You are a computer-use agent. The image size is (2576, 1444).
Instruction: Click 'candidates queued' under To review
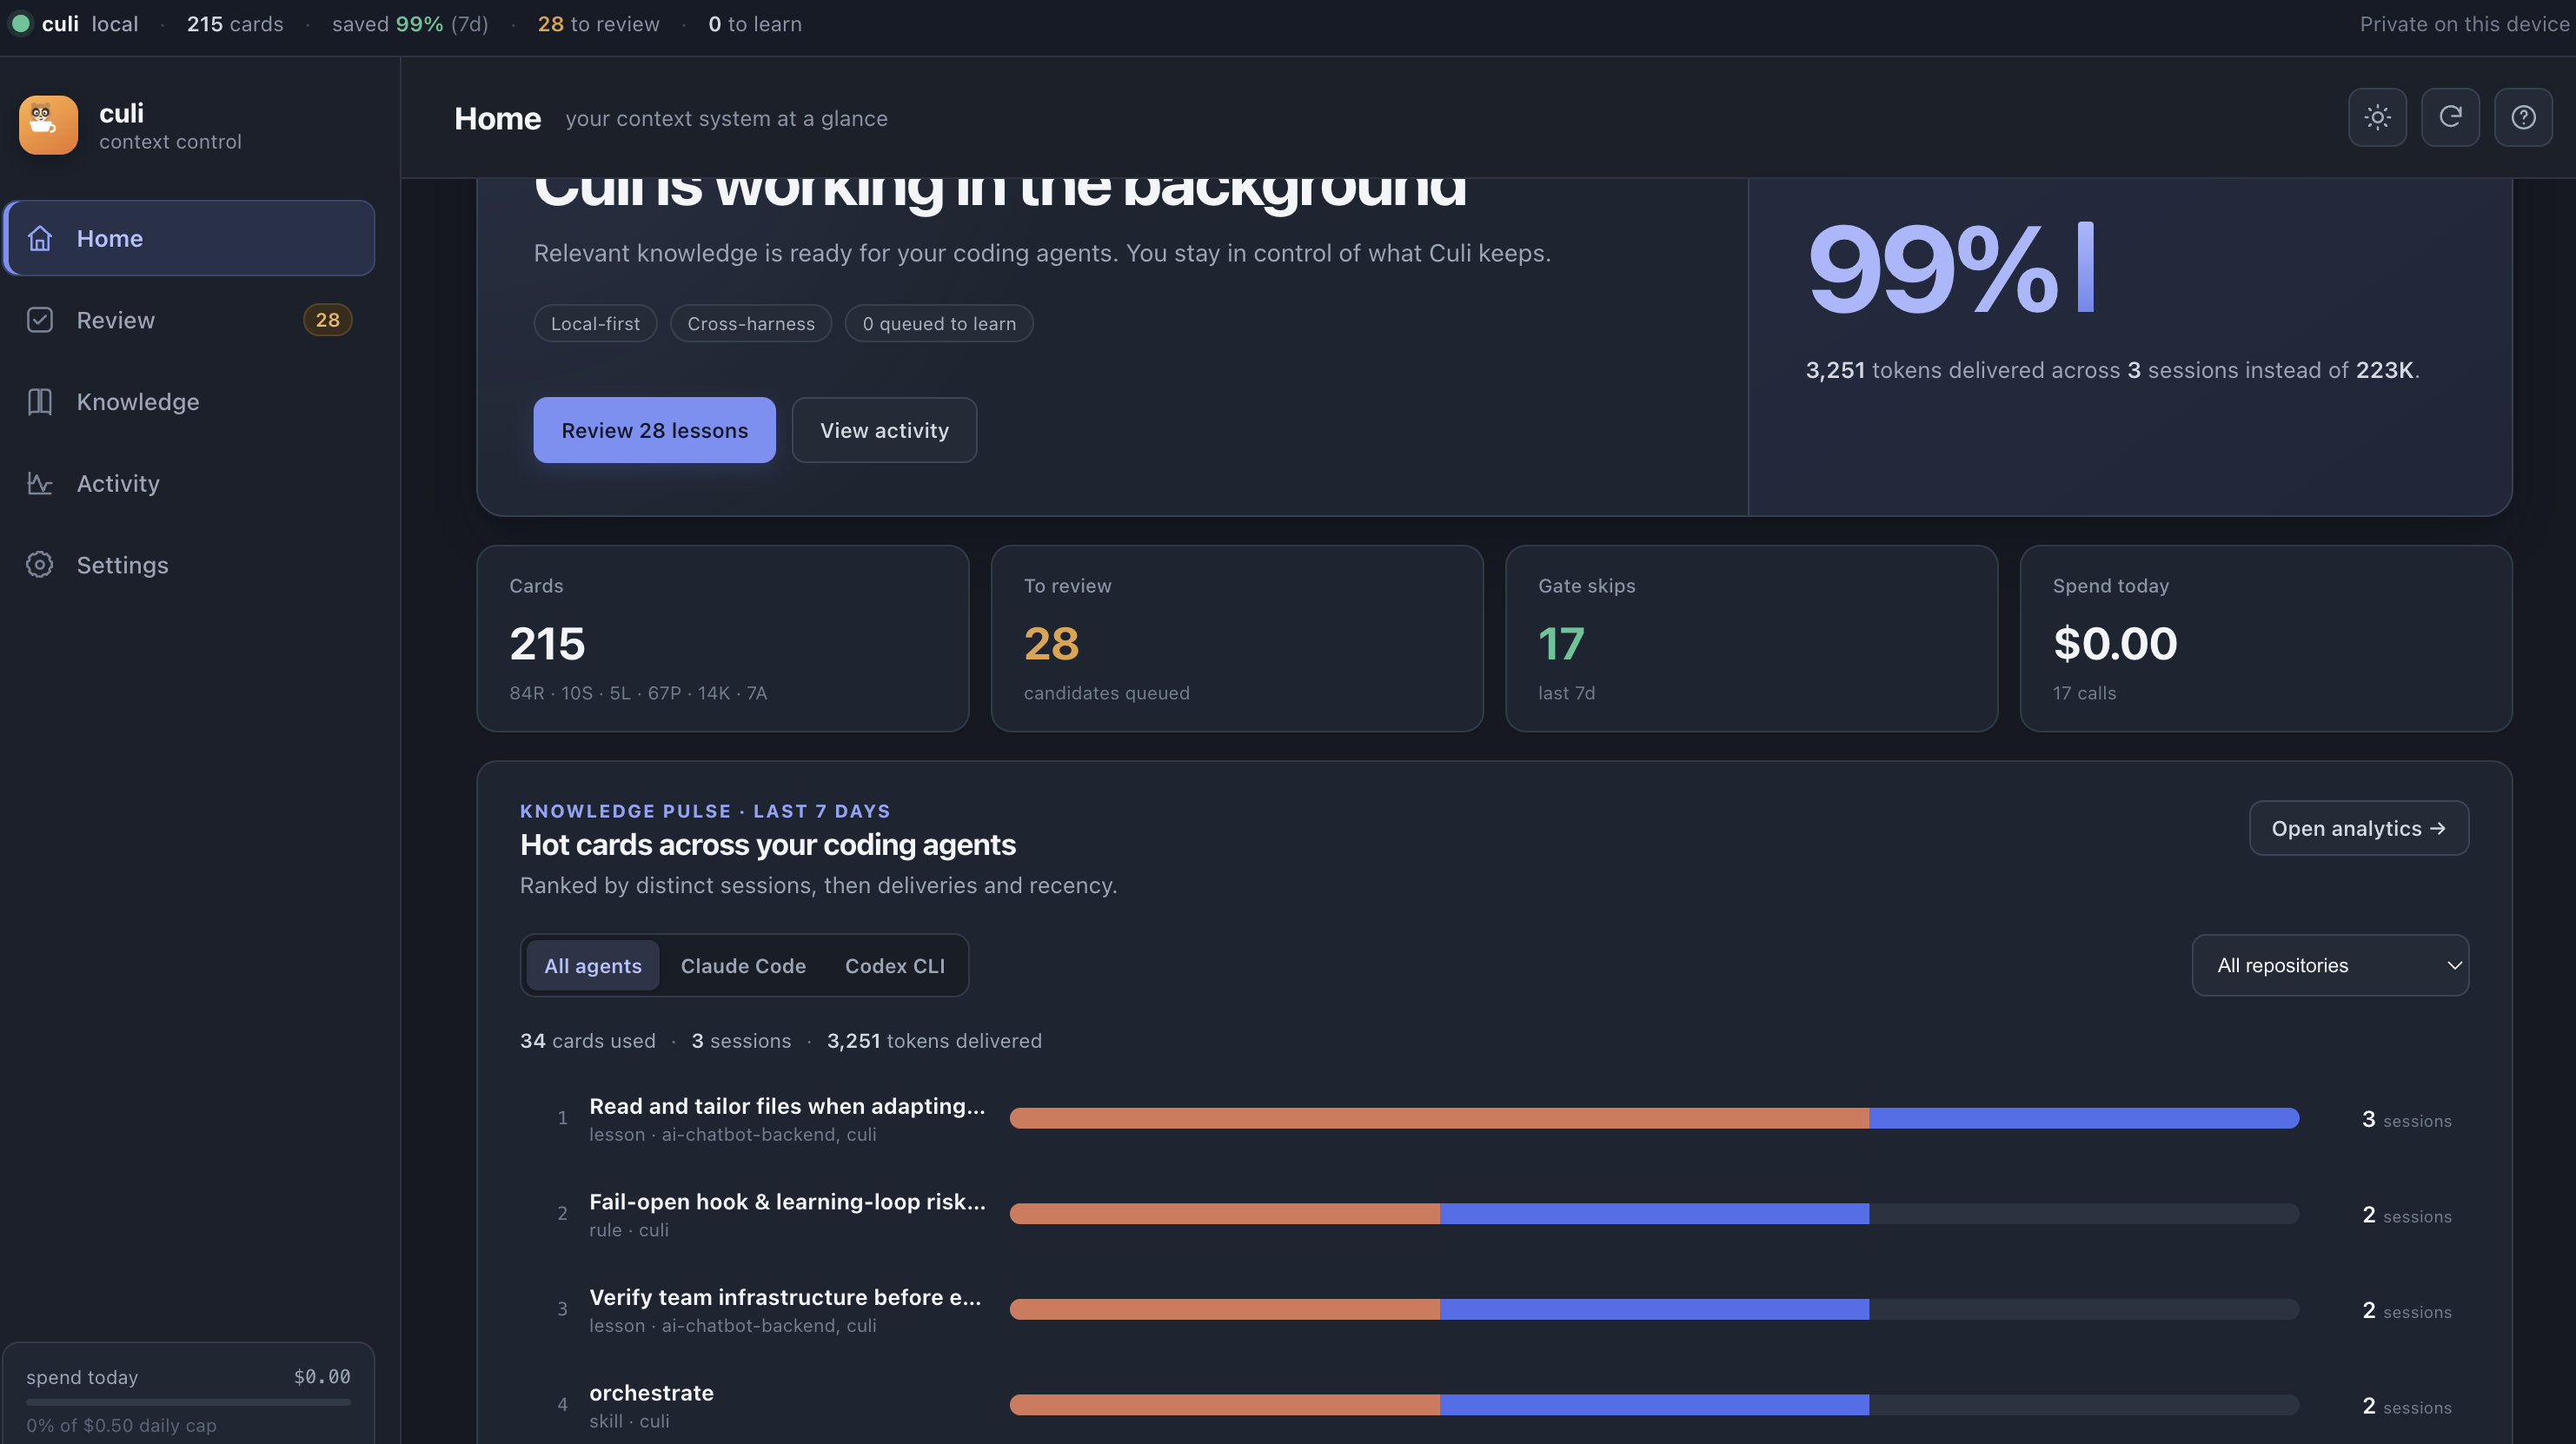[x=1106, y=693]
